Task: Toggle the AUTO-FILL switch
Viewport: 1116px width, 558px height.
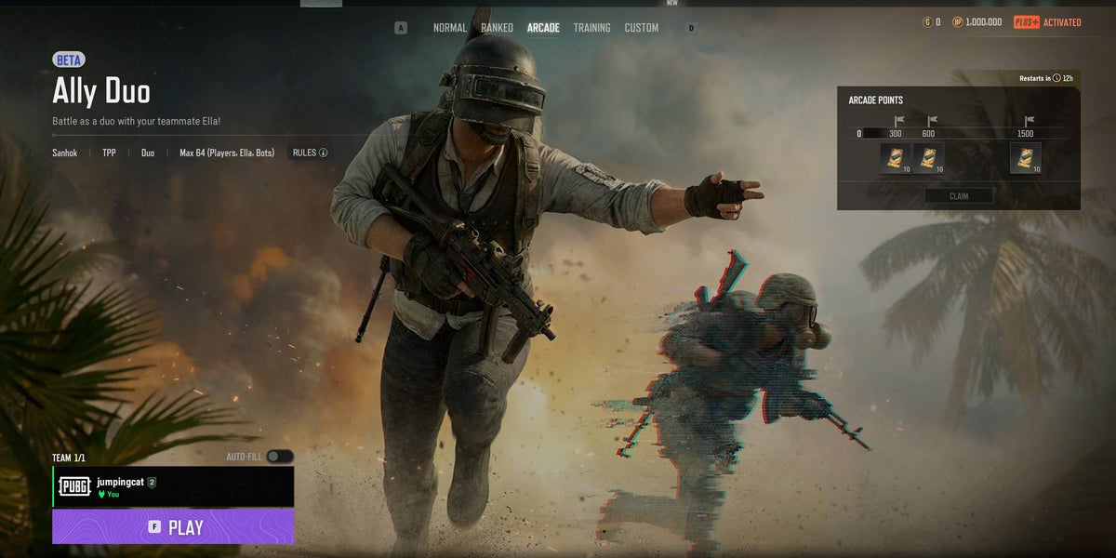Action: click(x=280, y=457)
